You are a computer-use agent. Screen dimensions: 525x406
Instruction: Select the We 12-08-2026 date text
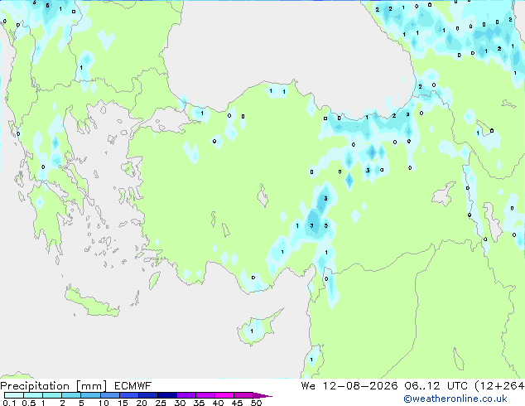click(349, 386)
